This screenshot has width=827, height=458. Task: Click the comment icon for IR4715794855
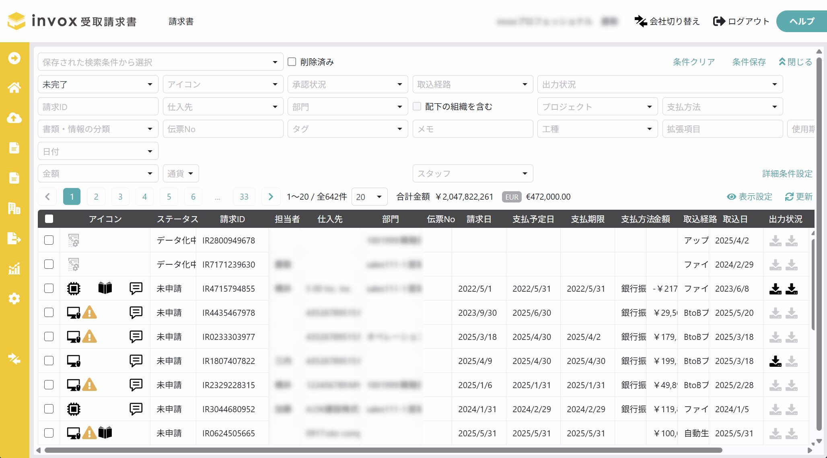click(x=136, y=288)
